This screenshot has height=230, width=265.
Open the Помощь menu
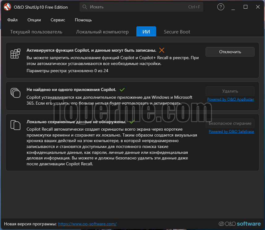[x=83, y=20]
